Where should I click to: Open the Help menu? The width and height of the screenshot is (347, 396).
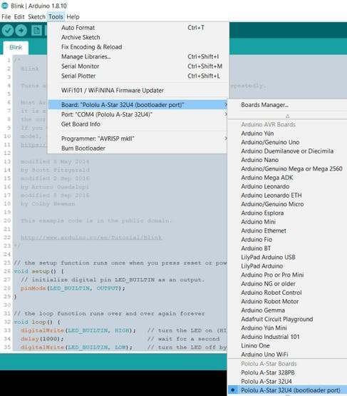tap(73, 17)
